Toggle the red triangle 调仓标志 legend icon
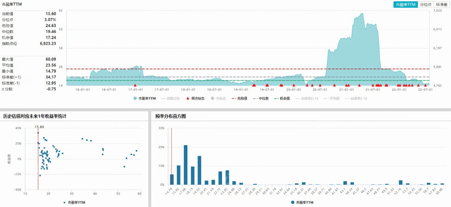Image resolution: width=451 pixels, height=207 pixels. (188, 99)
